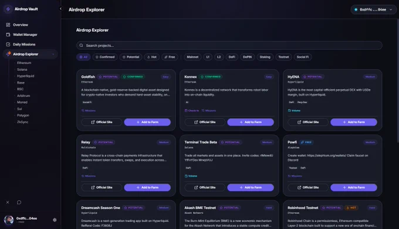Select the Base chain in the sidebar
Viewport: 399px width, 229px height.
21,83
